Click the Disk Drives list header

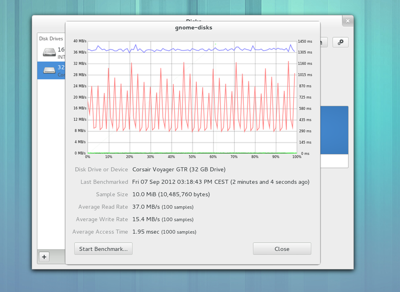point(51,38)
